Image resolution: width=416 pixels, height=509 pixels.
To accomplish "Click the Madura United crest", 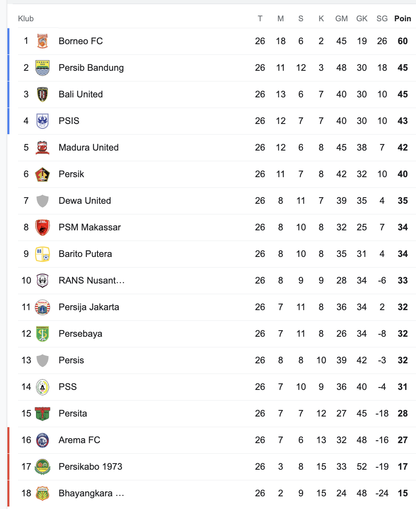I will (43, 148).
